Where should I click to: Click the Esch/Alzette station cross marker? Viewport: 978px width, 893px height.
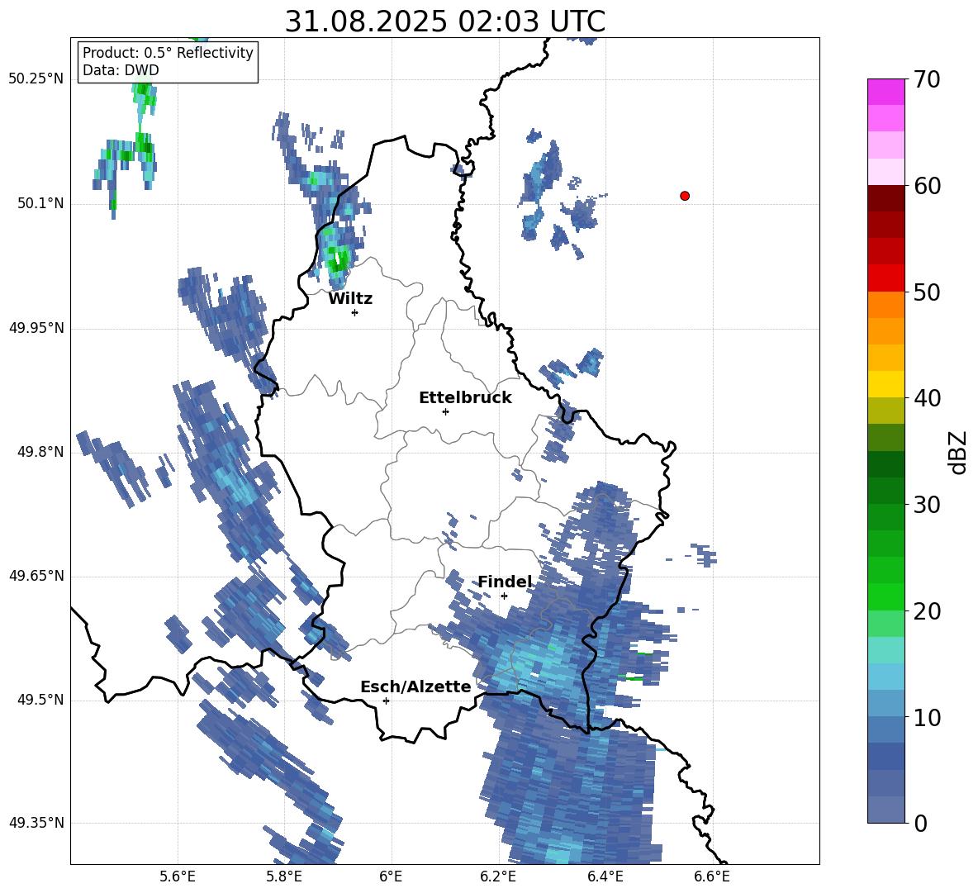pyautogui.click(x=386, y=701)
